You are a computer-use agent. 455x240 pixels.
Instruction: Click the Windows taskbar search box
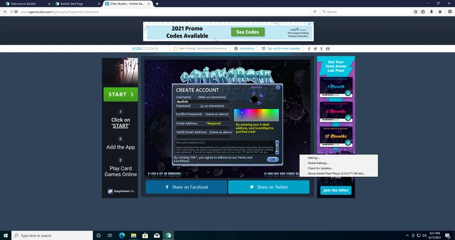click(x=52, y=235)
